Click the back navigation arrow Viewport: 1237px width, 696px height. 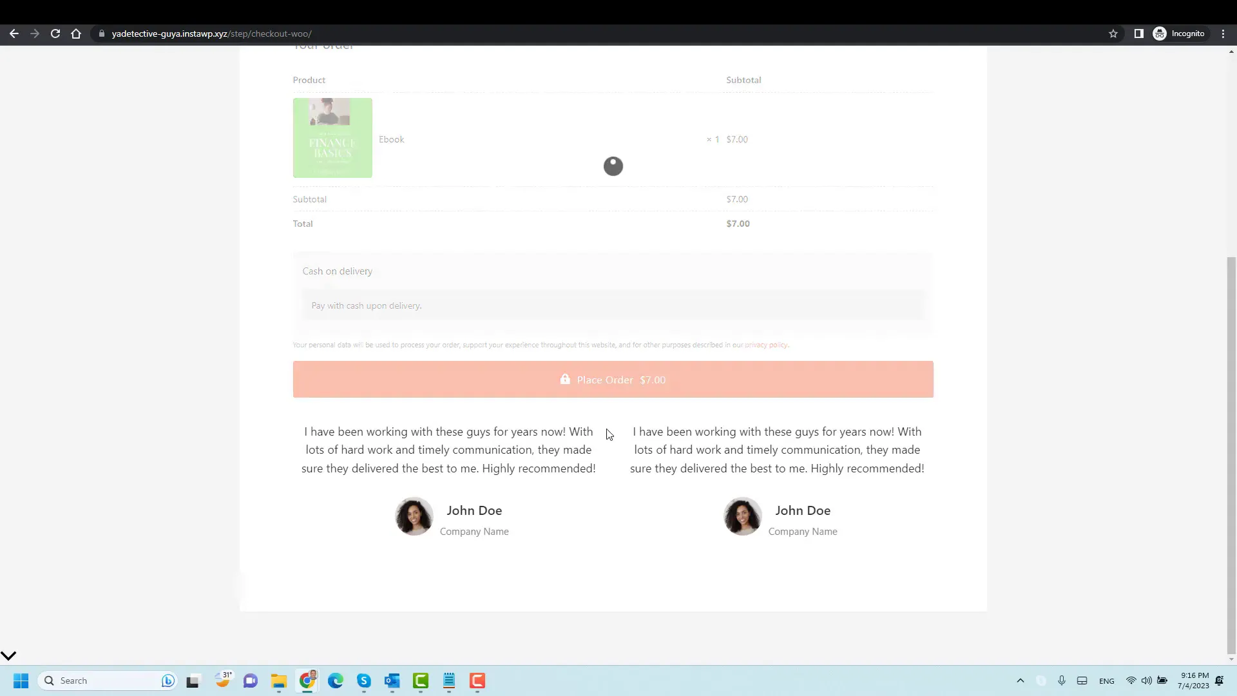14,33
